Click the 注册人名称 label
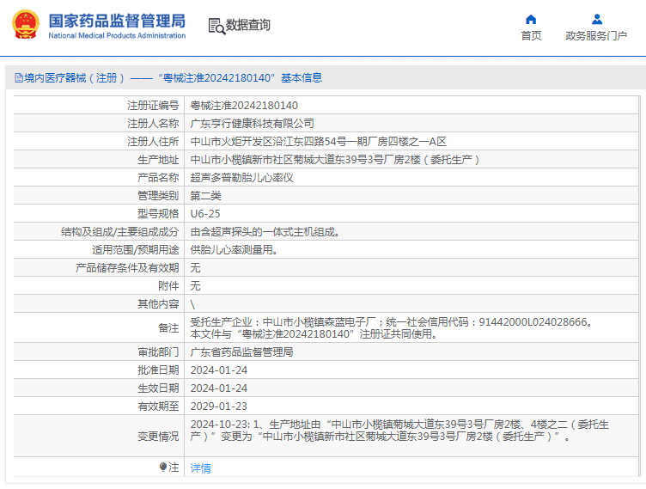 pyautogui.click(x=153, y=123)
